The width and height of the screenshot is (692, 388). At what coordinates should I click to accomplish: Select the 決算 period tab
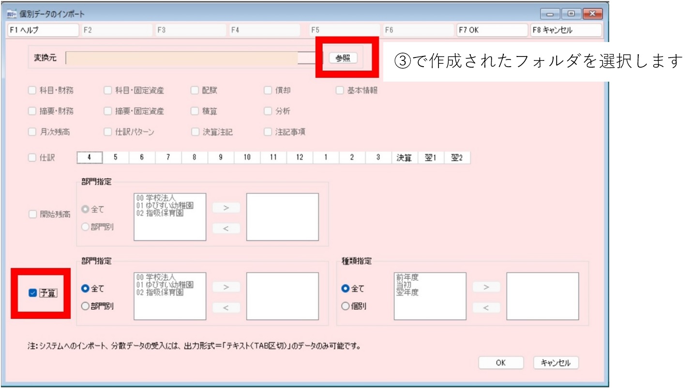pos(405,158)
